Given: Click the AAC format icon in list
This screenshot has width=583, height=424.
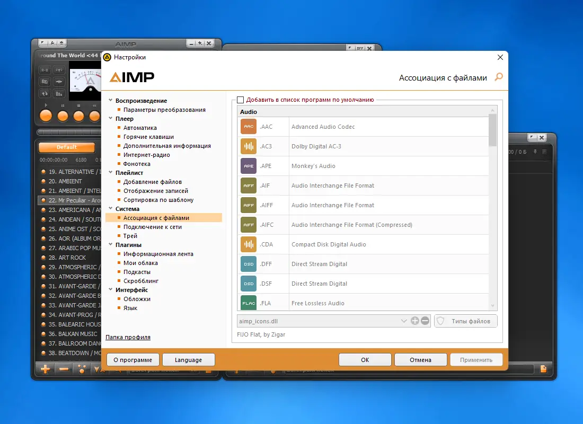Looking at the screenshot, I should click(249, 127).
